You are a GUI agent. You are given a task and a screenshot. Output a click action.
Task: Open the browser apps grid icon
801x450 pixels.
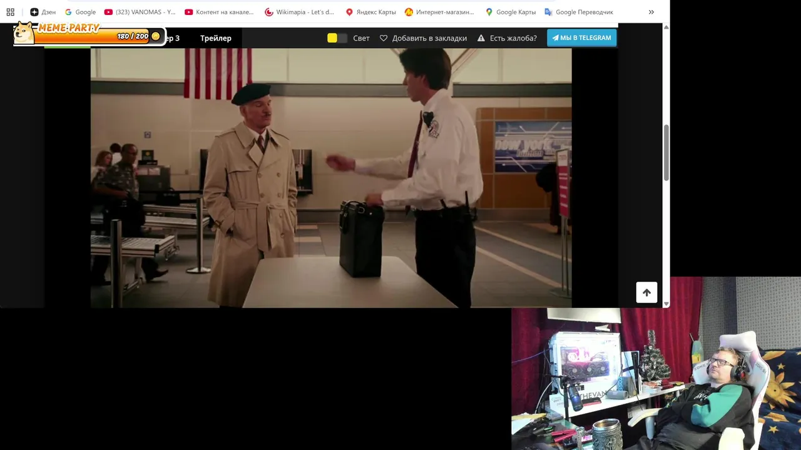10,12
